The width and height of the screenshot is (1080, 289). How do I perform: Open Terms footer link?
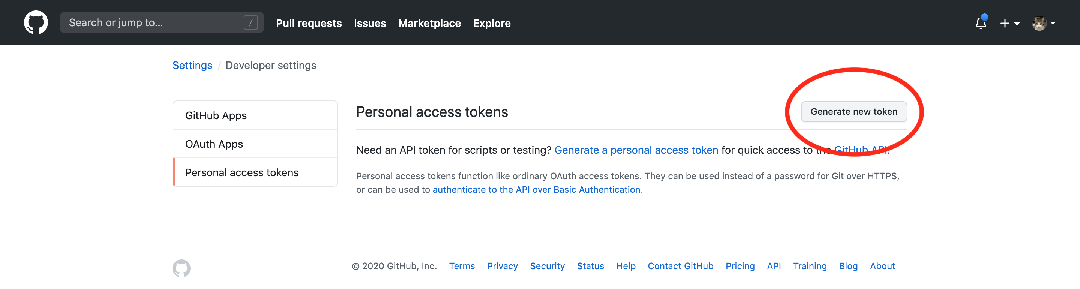point(462,266)
